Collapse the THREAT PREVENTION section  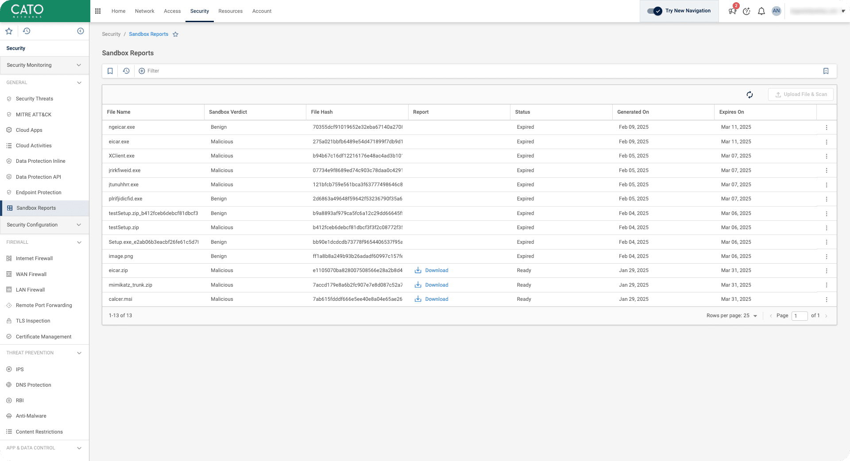coord(79,353)
